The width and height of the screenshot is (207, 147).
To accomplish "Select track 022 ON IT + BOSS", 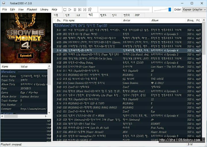I will point(127,116).
